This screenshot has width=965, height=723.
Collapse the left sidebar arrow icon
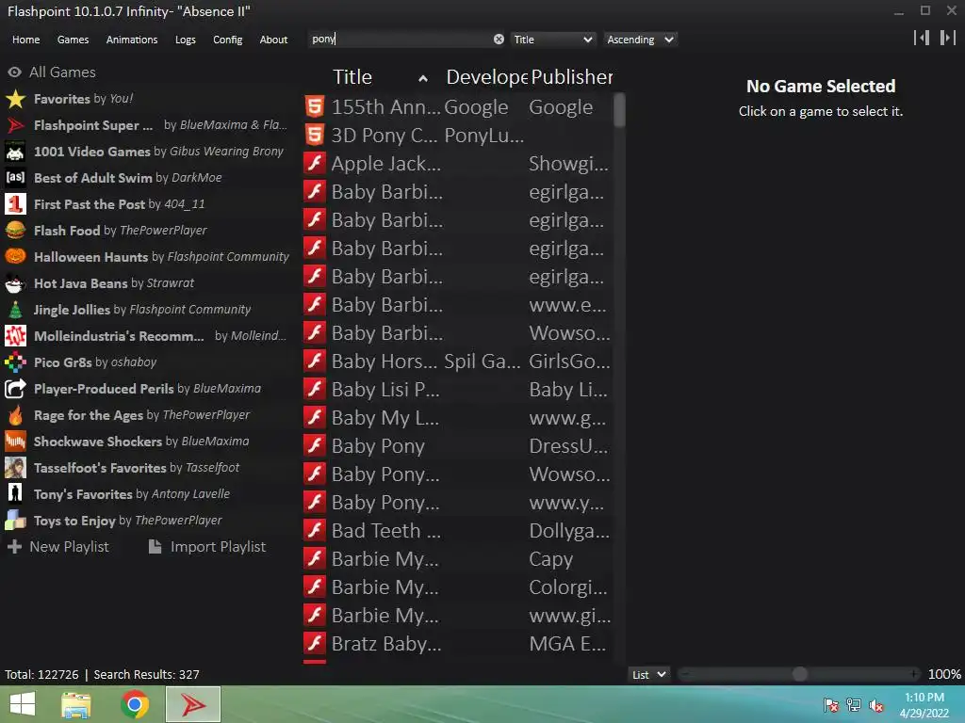[x=922, y=38]
